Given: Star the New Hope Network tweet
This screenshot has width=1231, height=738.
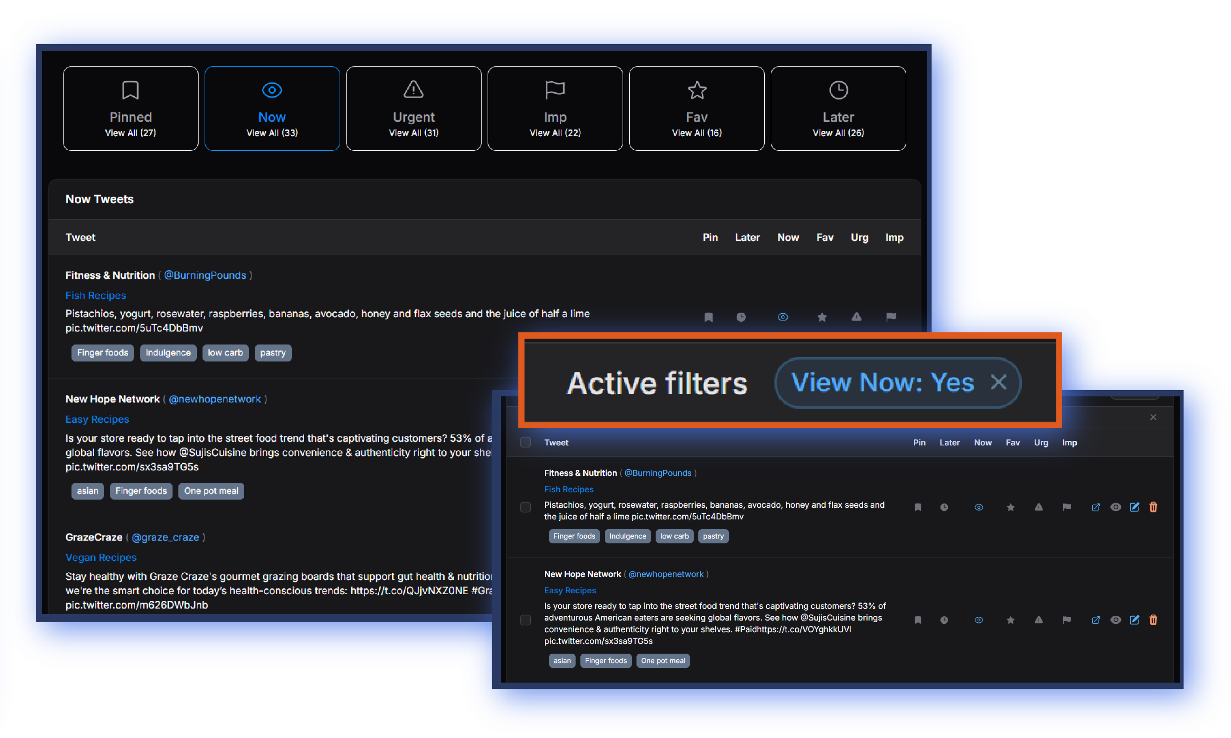Looking at the screenshot, I should click(1011, 620).
